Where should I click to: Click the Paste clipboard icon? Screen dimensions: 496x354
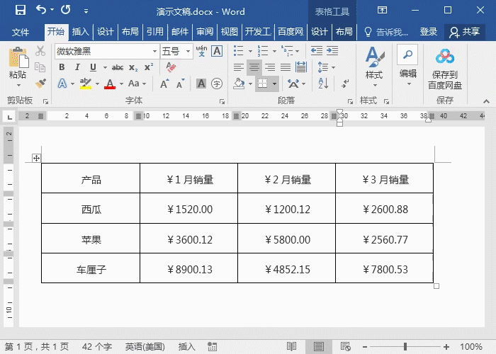18,57
